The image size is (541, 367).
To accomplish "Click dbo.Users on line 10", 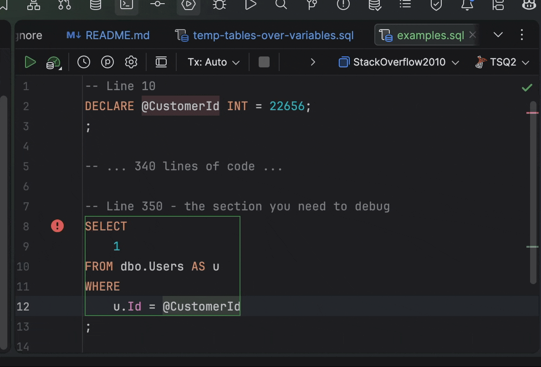I will [x=152, y=267].
